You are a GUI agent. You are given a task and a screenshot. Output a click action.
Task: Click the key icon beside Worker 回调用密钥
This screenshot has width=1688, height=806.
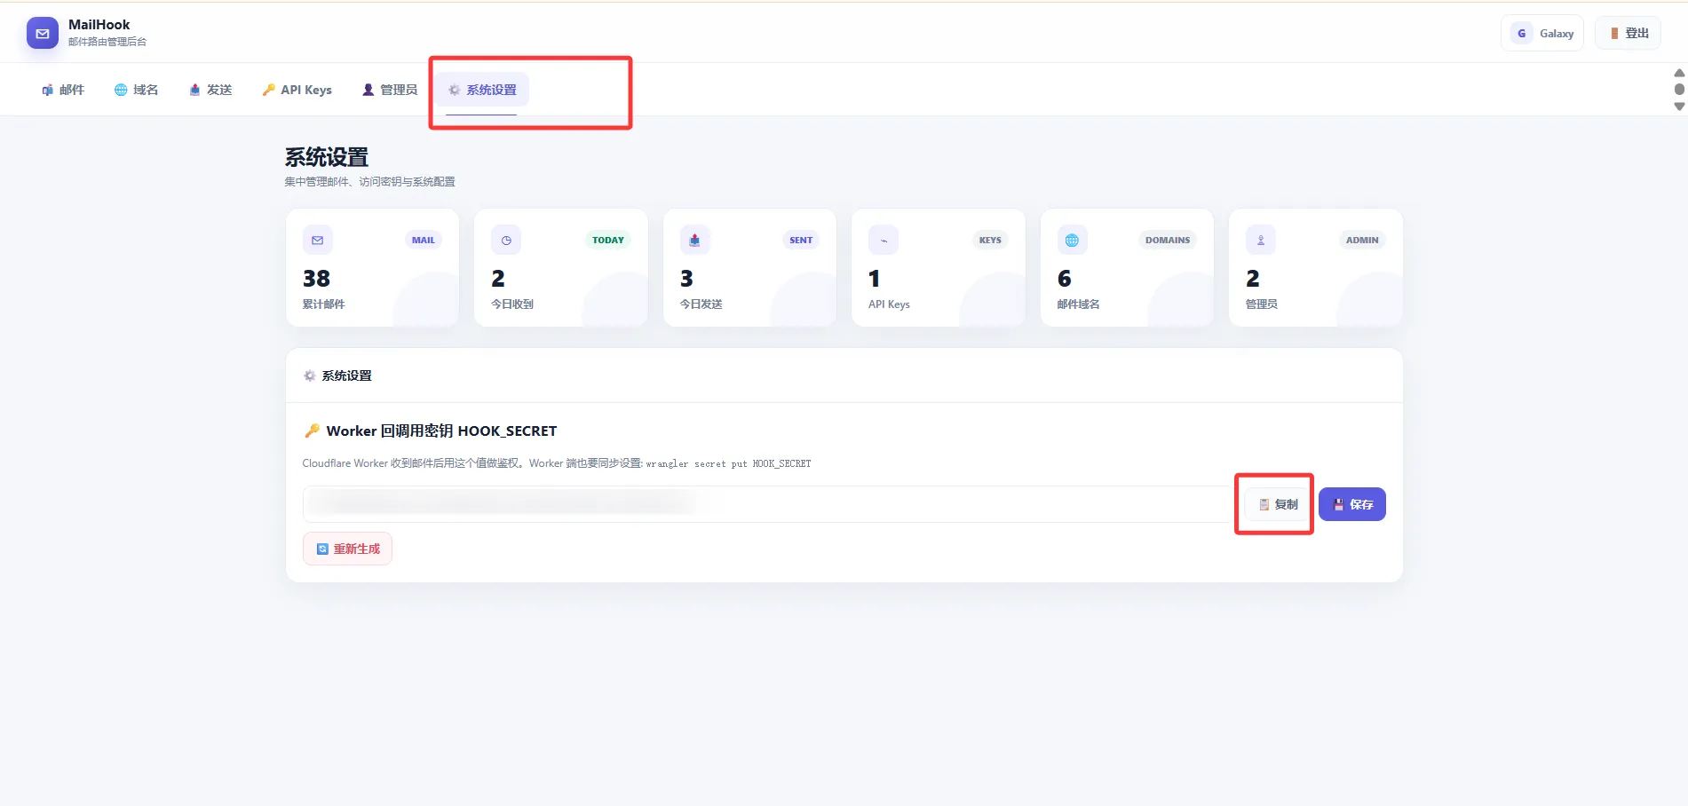[312, 431]
